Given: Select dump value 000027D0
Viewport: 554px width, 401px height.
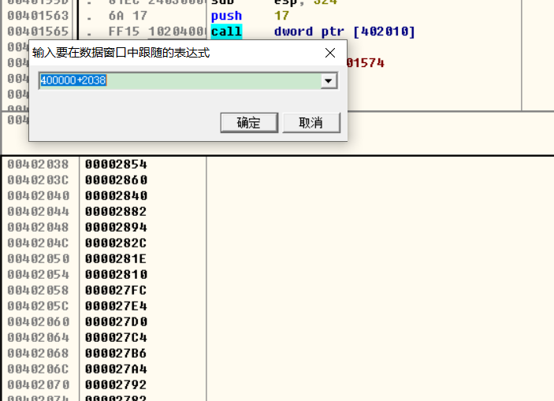Looking at the screenshot, I should point(116,322).
